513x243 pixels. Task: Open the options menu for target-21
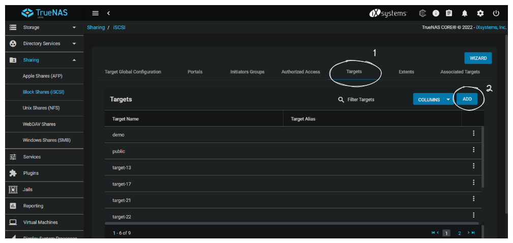[x=473, y=199]
